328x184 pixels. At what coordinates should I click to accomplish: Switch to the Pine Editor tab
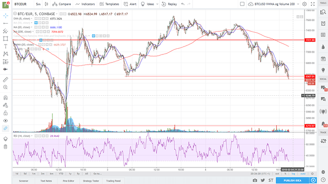(x=68, y=181)
